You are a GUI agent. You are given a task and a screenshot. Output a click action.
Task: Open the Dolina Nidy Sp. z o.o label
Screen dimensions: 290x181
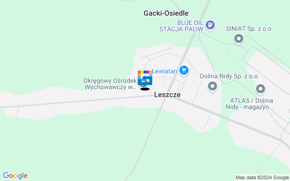(229, 76)
